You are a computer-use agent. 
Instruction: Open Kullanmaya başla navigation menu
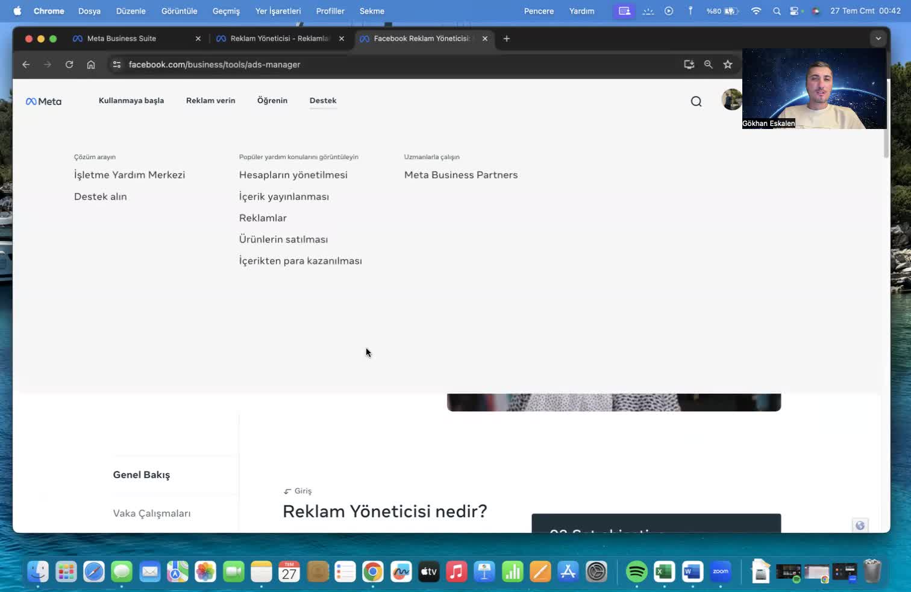[x=131, y=101]
